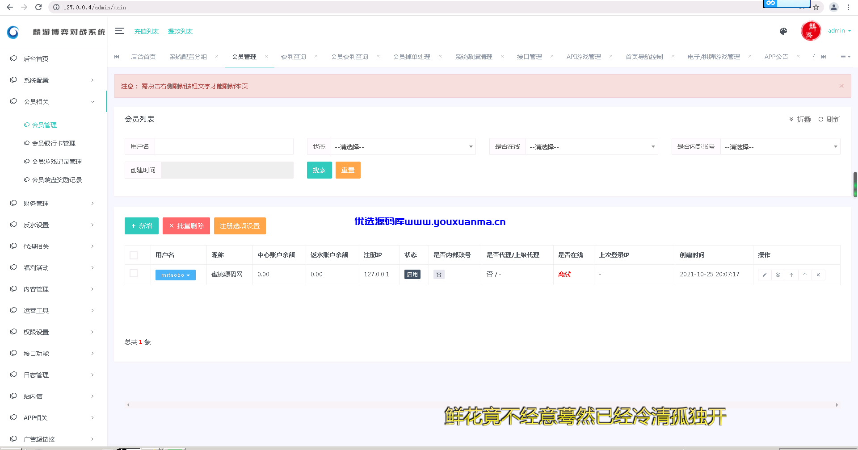
Task: Open the 是否在线 dropdown
Action: click(592, 146)
